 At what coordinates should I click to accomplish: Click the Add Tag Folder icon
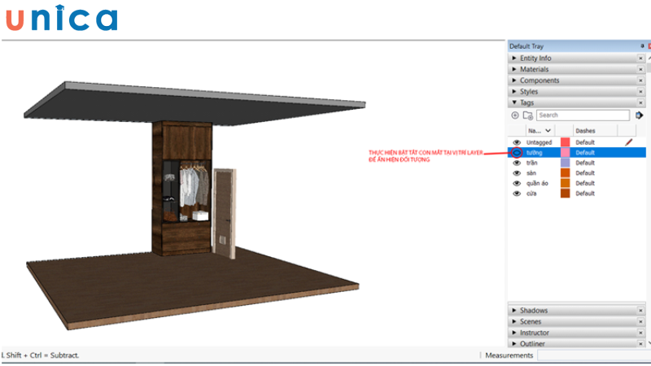[x=527, y=115]
